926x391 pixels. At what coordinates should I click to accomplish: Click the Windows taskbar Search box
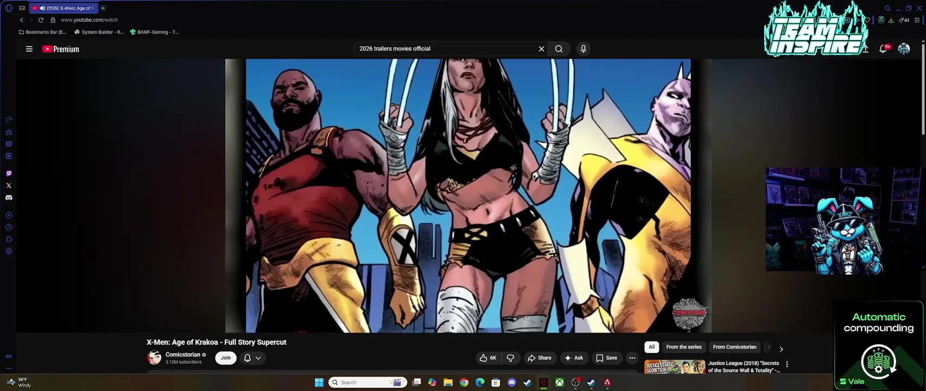click(369, 382)
